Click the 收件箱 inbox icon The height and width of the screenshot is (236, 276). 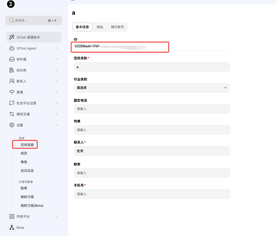[x=12, y=59]
